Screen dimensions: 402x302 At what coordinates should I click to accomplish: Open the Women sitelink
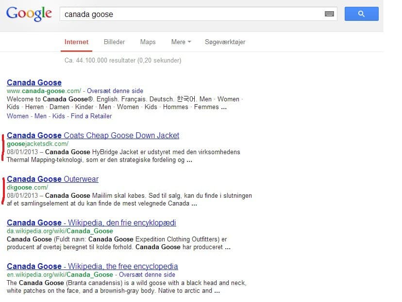pyautogui.click(x=17, y=116)
